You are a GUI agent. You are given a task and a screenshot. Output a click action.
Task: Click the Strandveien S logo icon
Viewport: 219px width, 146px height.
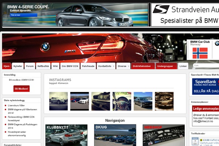pos(161,9)
